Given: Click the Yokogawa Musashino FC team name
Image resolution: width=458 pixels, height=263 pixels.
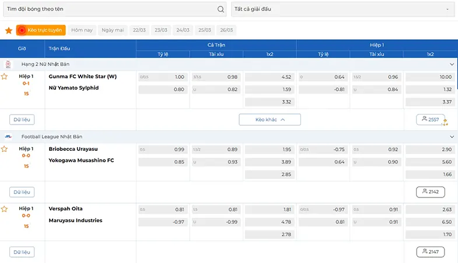Looking at the screenshot, I should (x=81, y=160).
